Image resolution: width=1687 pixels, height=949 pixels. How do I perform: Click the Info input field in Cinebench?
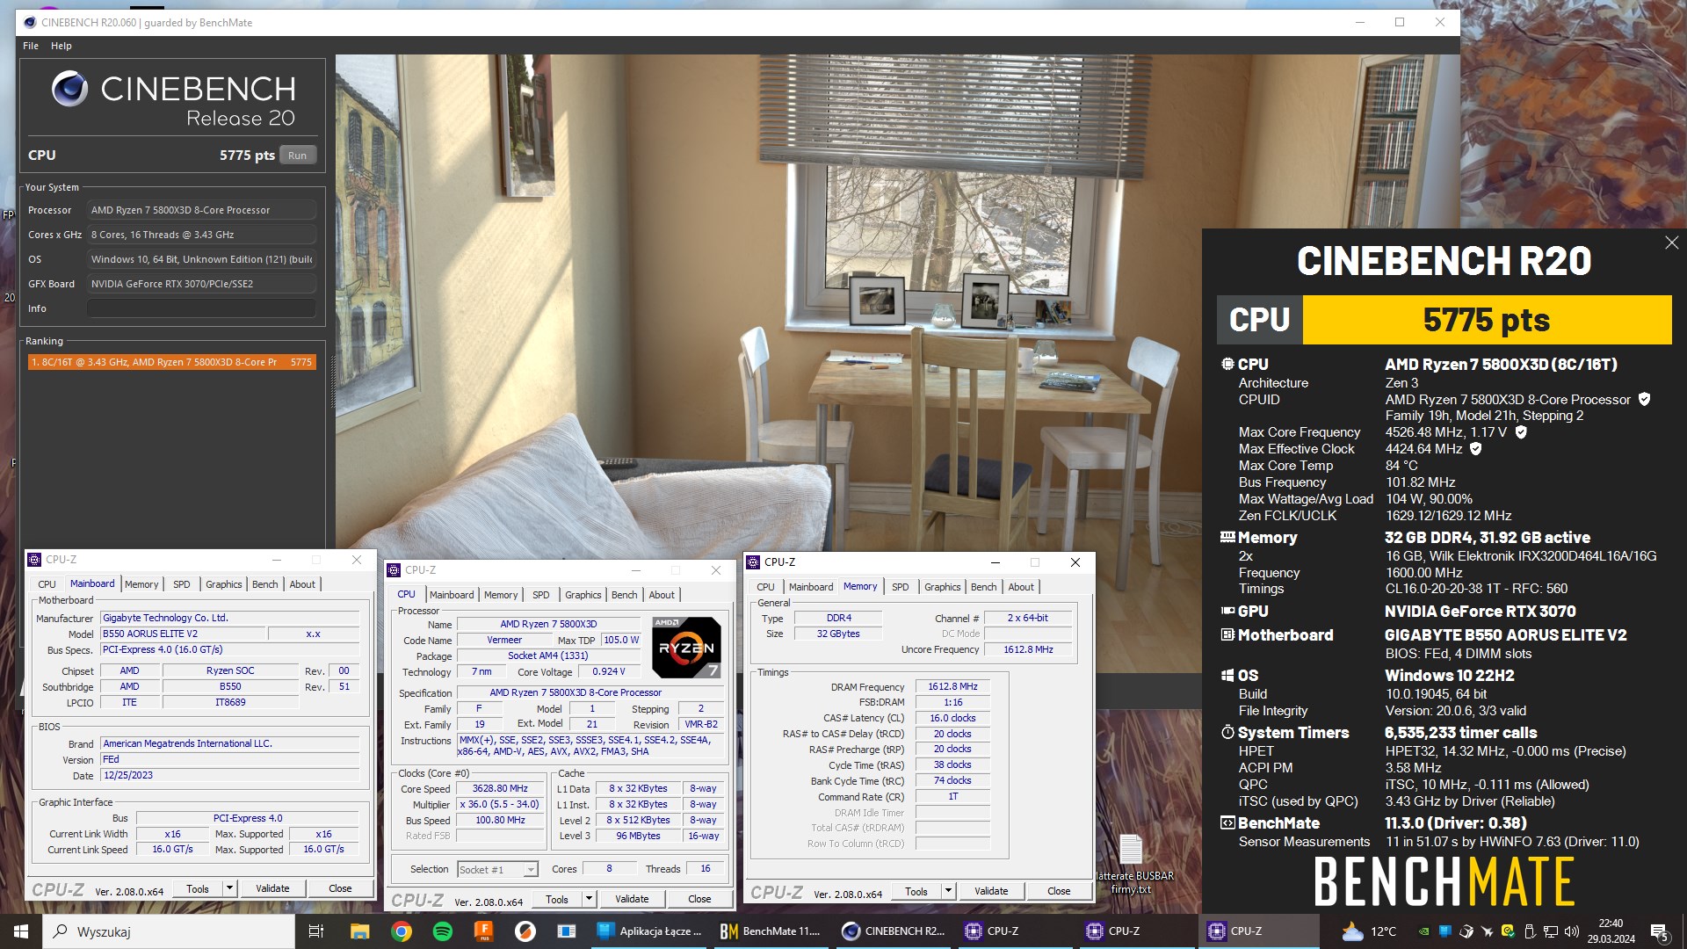[x=201, y=308]
